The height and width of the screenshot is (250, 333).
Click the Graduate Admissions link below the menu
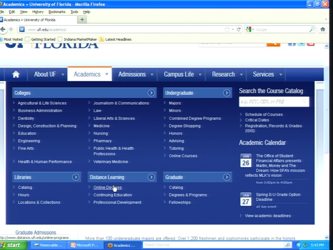pos(36,233)
